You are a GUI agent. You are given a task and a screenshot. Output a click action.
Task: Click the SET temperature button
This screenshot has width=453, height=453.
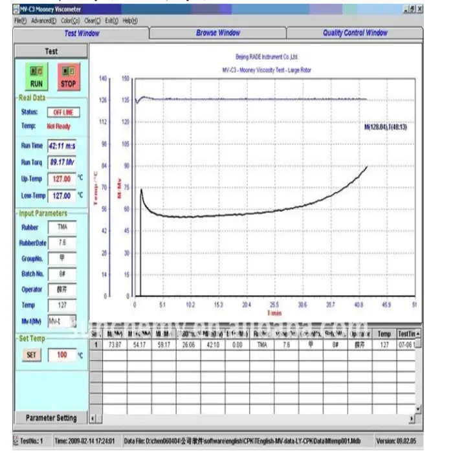point(31,355)
